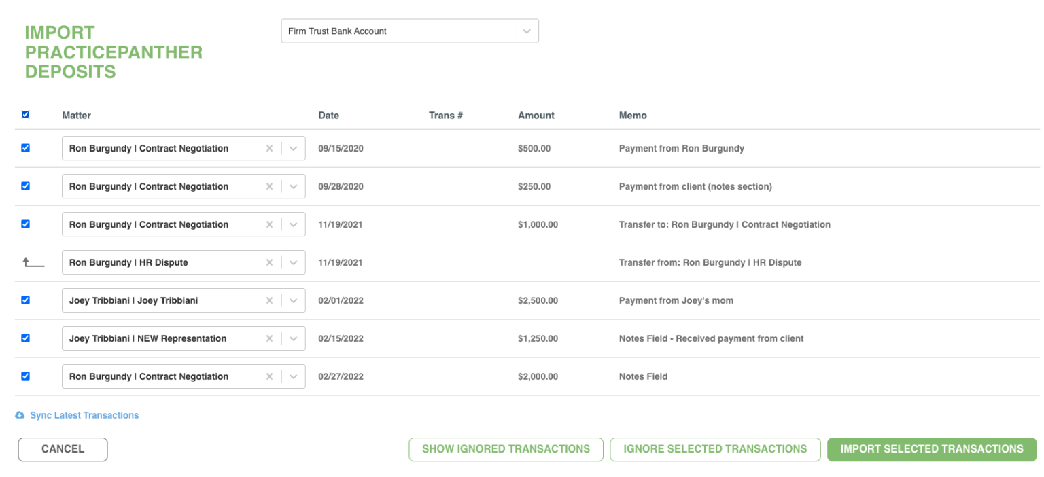Open the Firm Trust Bank Account dropdown
The image size is (1044, 477).
[525, 31]
